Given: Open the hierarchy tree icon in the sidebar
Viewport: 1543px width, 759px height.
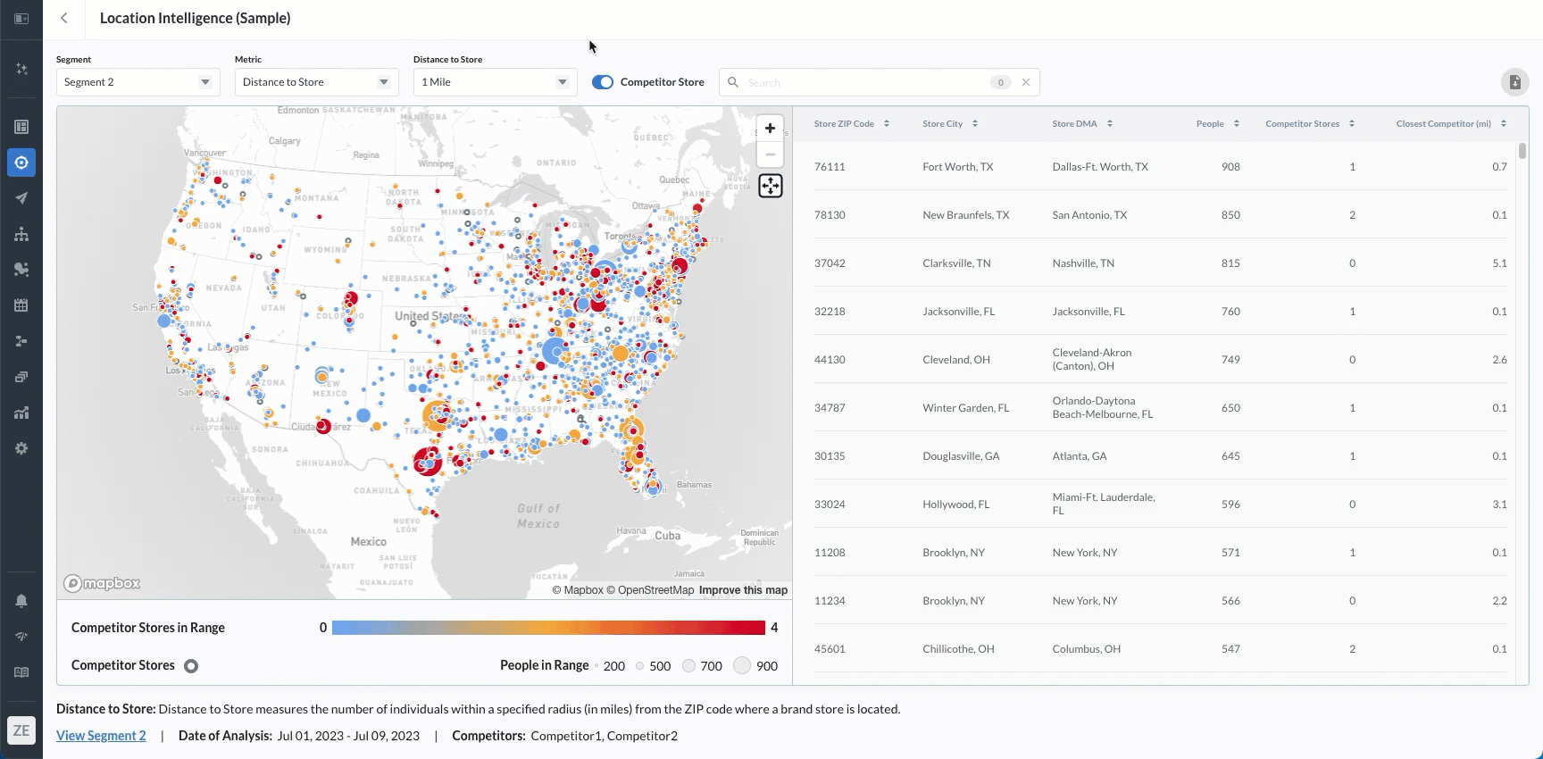Looking at the screenshot, I should pos(21,234).
